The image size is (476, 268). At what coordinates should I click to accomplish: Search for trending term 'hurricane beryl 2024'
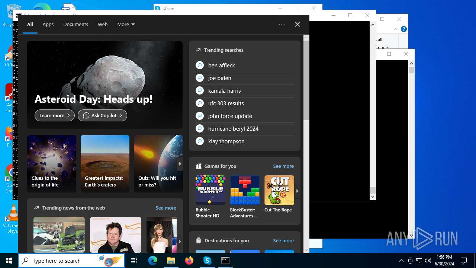[x=233, y=128]
